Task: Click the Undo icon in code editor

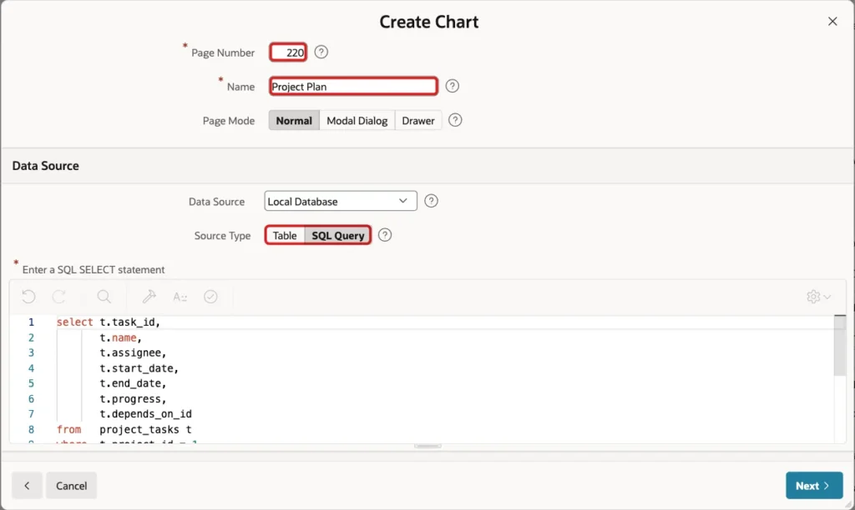Action: 29,297
